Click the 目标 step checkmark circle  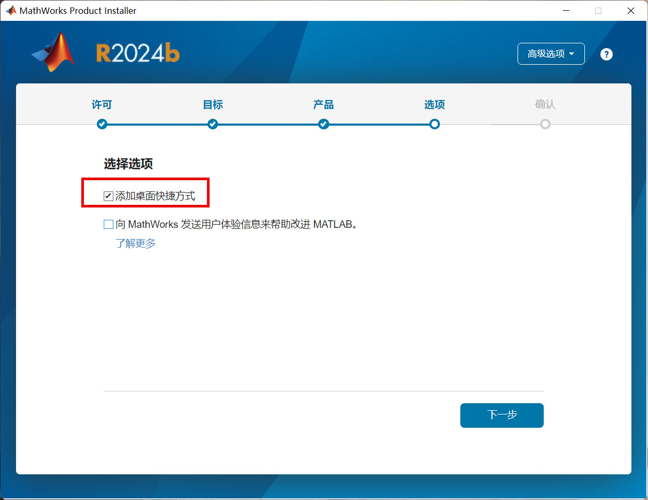213,124
